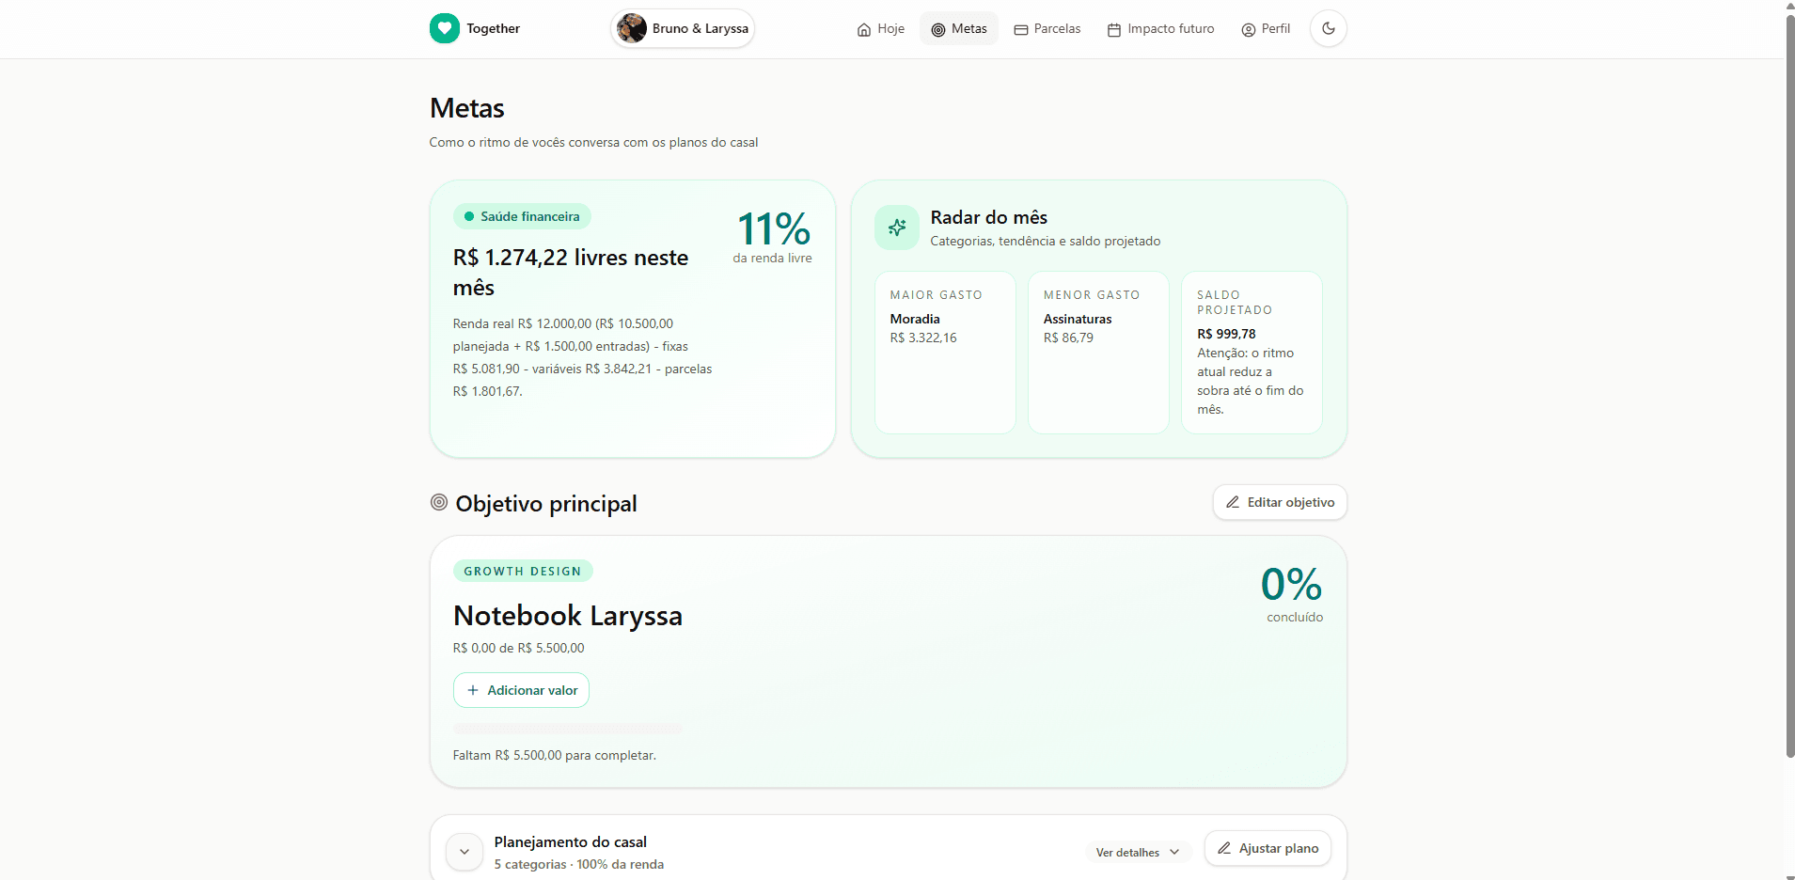This screenshot has height=880, width=1795.
Task: Go to the Perfil page
Action: 1266,29
